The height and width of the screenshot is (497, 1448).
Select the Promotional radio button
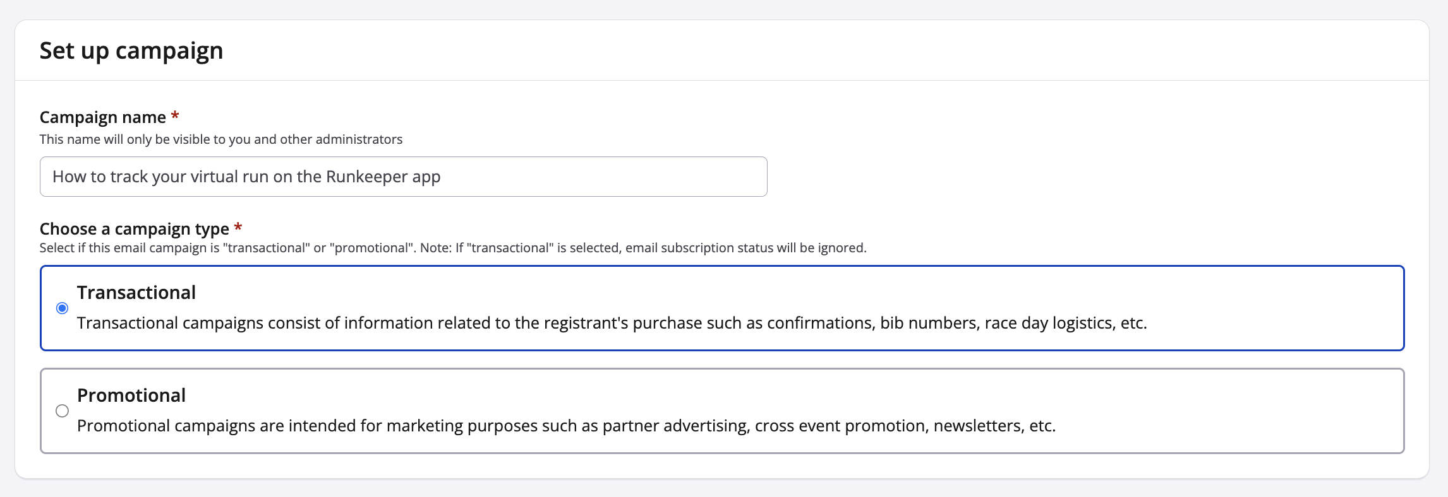[x=62, y=411]
